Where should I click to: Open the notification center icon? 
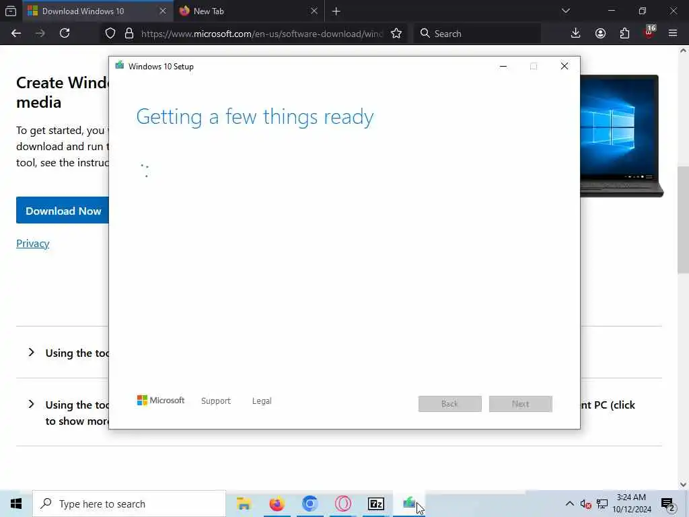click(667, 504)
